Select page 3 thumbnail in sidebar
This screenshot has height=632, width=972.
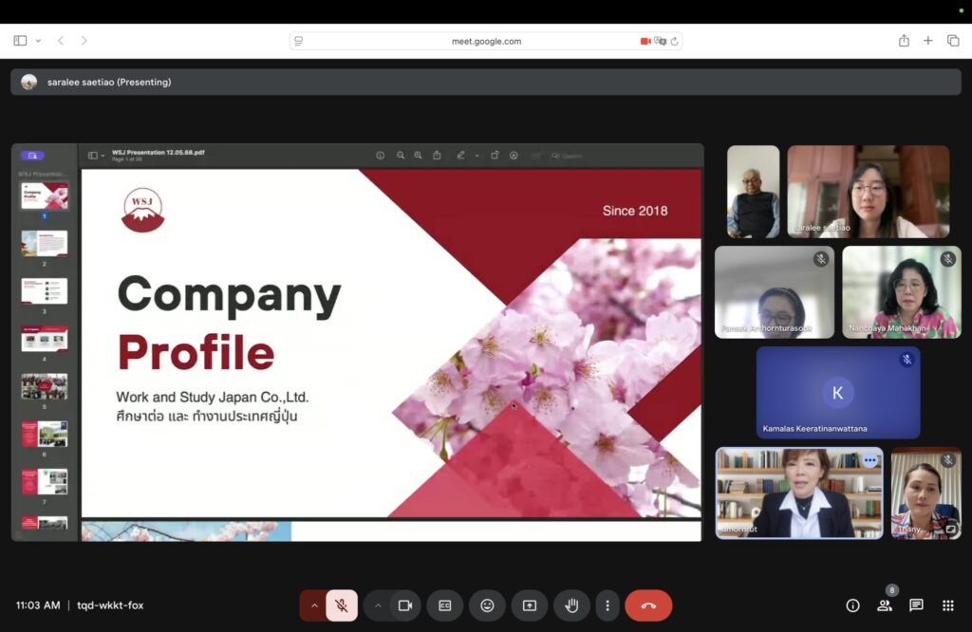[x=45, y=291]
